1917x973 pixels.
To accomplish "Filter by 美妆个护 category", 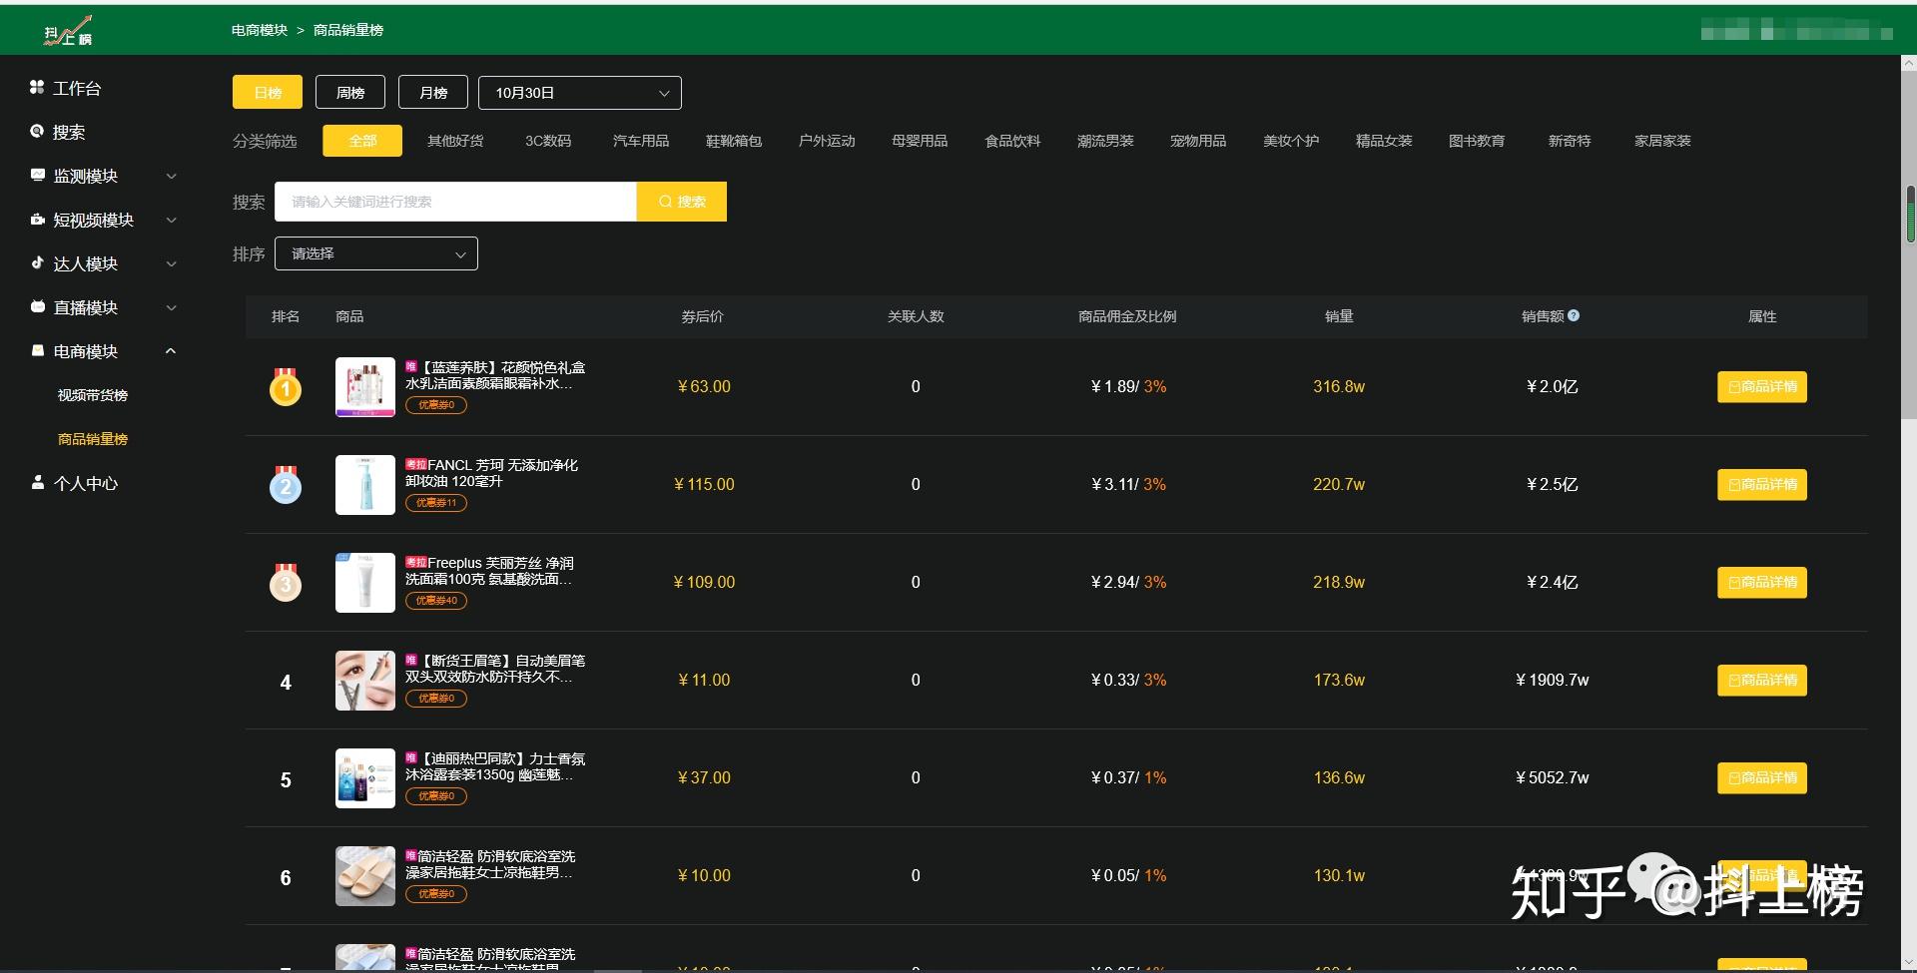I will pos(1291,141).
